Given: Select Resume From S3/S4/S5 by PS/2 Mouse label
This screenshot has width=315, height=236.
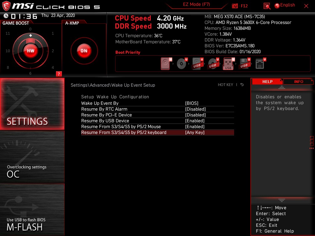Looking at the screenshot, I should (121, 126).
